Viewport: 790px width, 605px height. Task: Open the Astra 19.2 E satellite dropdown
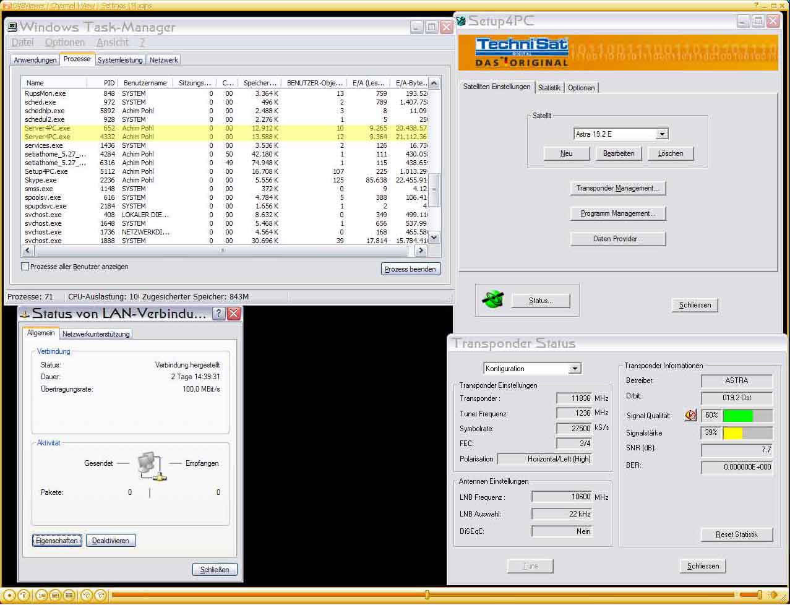point(662,134)
